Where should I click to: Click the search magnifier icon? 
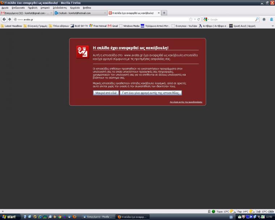click(257, 20)
